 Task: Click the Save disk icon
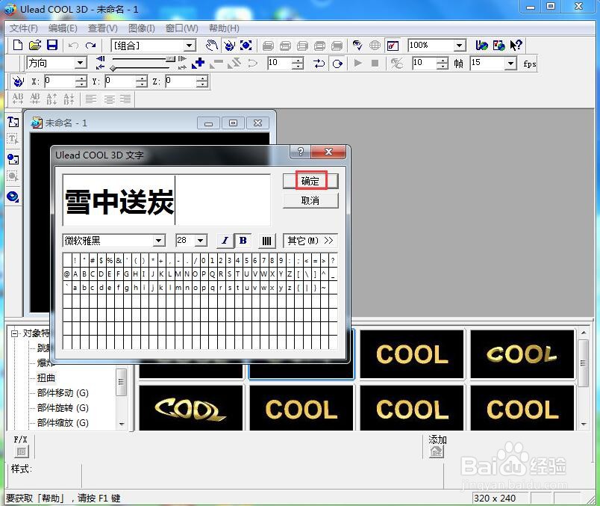[x=52, y=45]
